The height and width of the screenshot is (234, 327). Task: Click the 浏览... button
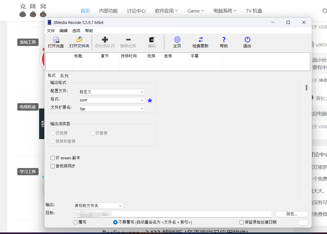[292, 214]
